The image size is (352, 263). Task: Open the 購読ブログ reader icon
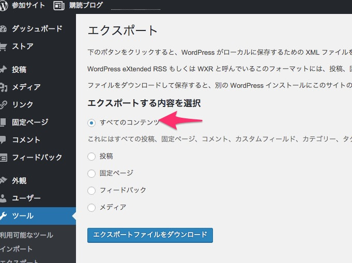click(59, 6)
